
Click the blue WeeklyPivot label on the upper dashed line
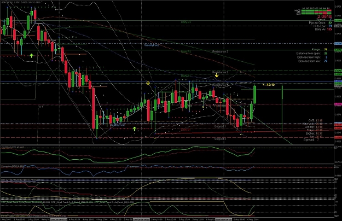point(152,45)
